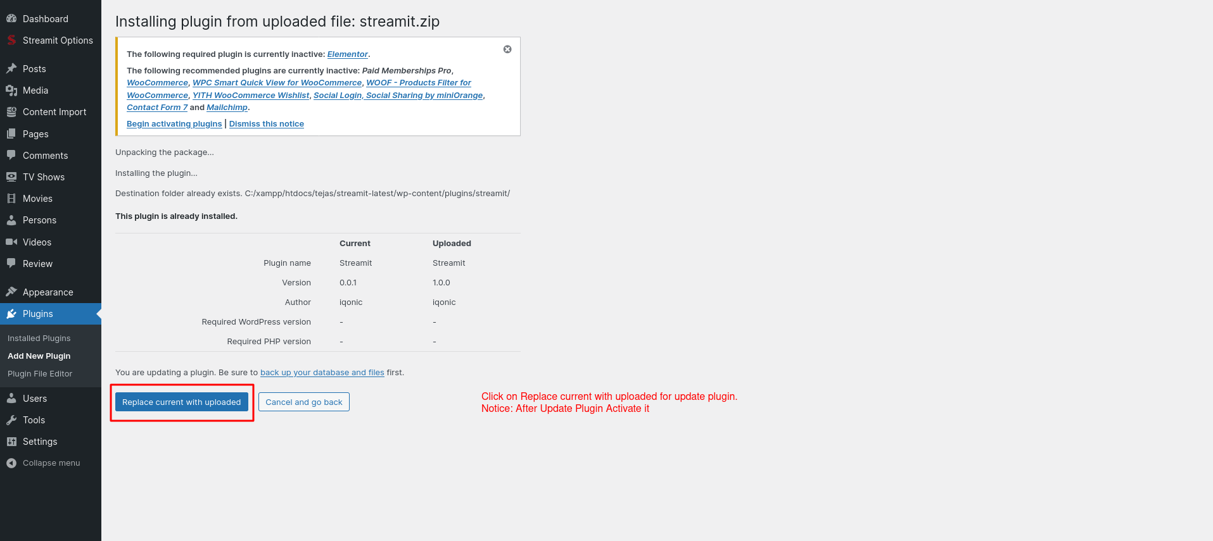Viewport: 1213px width, 541px height.
Task: Open Content Import menu label
Action: (x=54, y=112)
